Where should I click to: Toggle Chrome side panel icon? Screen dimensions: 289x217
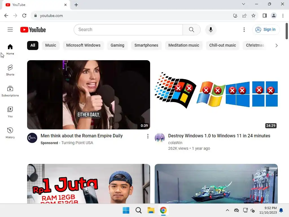pos(265,16)
